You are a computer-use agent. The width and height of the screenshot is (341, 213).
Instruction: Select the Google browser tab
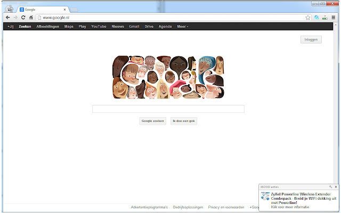coord(43,10)
